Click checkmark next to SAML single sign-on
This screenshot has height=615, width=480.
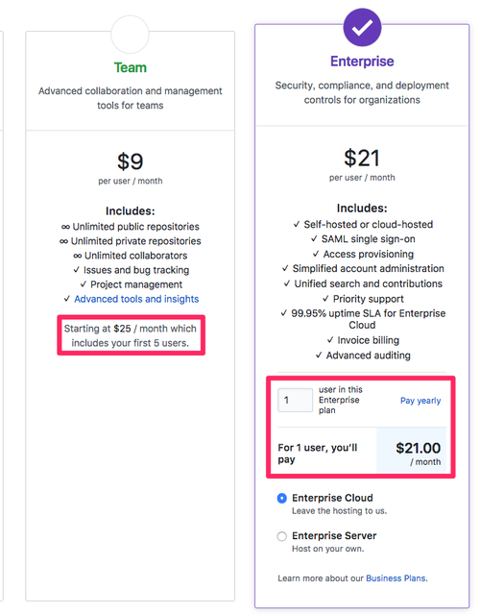(x=314, y=239)
